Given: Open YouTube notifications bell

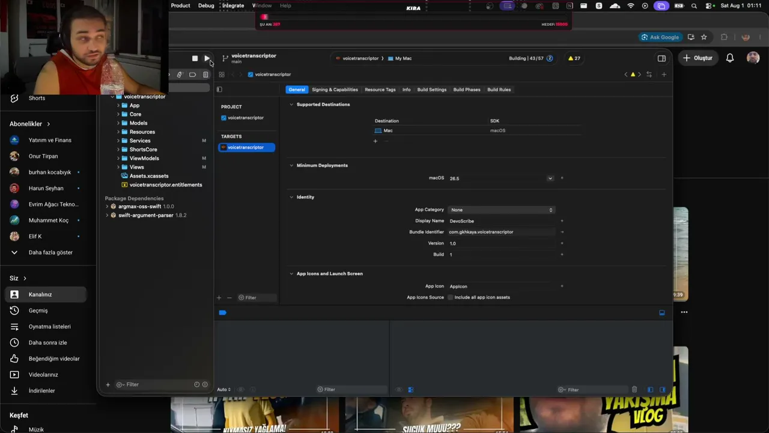Looking at the screenshot, I should 730,58.
